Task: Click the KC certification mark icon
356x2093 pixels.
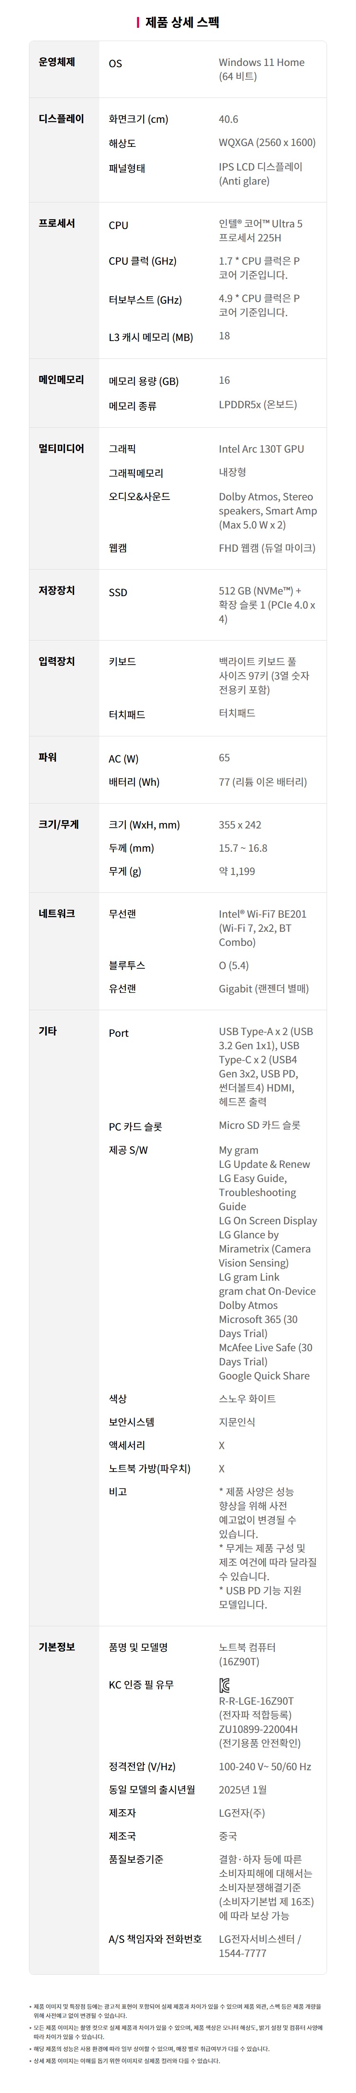Action: coord(225,1685)
